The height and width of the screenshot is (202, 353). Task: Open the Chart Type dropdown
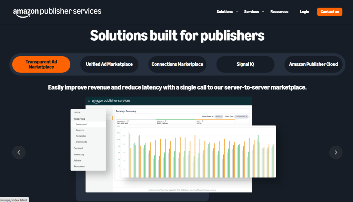point(241,117)
